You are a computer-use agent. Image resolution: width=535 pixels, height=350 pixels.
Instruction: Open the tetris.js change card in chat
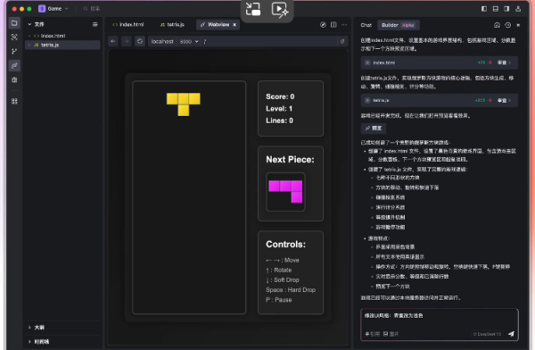tap(439, 100)
